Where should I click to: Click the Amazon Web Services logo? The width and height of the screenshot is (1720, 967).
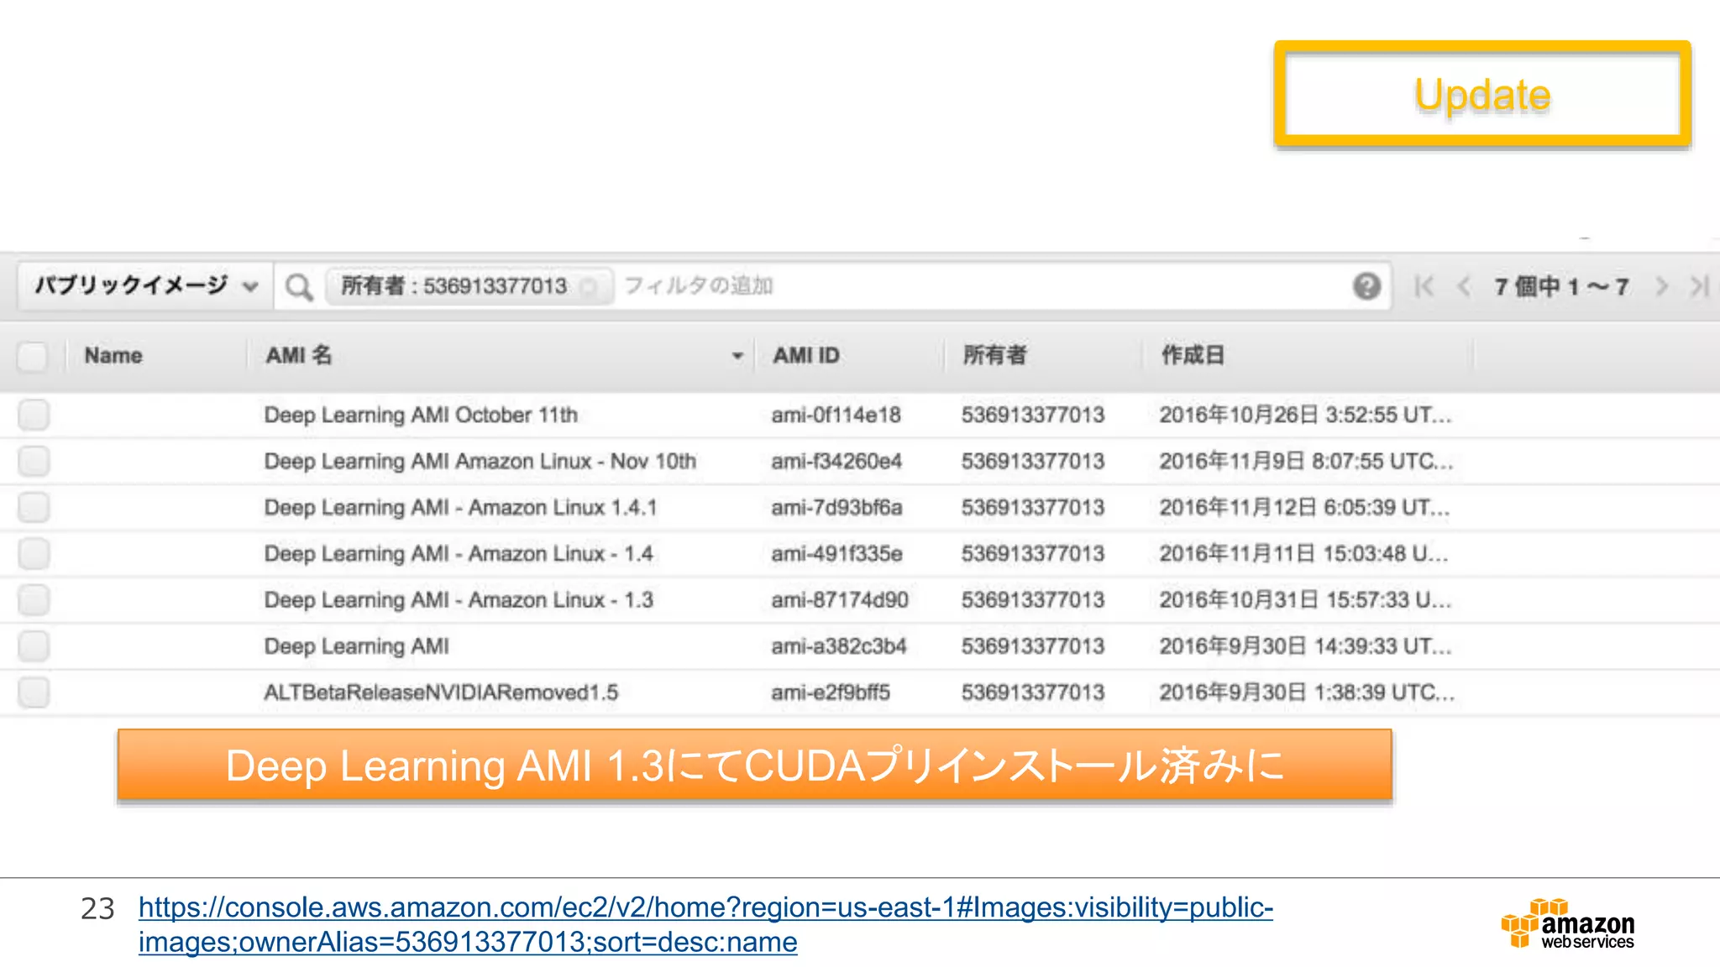click(x=1567, y=923)
